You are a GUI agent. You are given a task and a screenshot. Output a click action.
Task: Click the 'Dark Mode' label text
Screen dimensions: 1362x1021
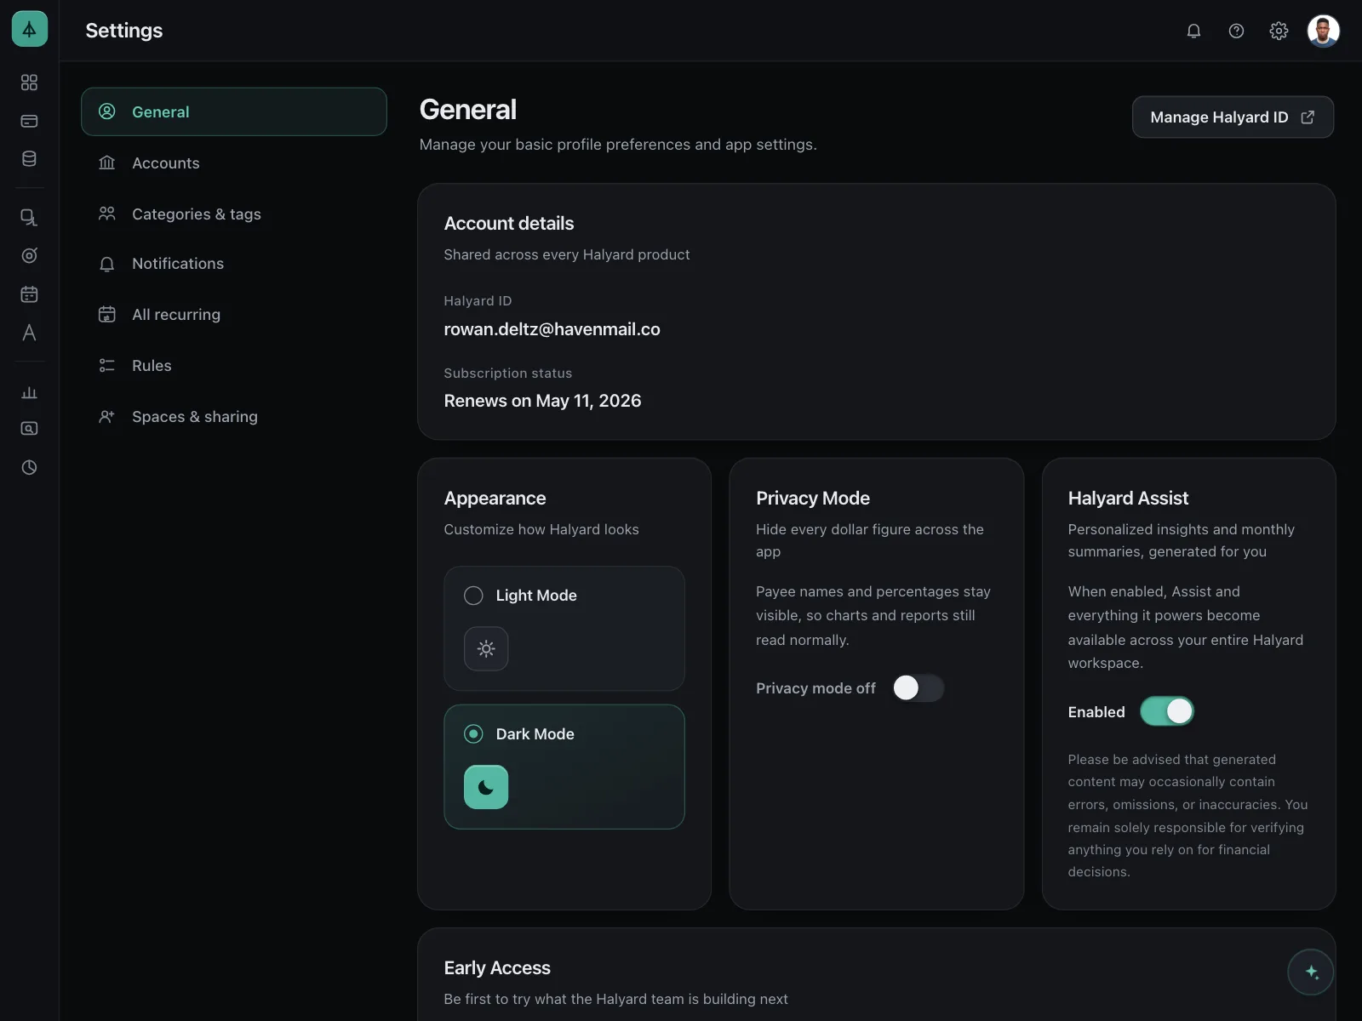point(535,733)
